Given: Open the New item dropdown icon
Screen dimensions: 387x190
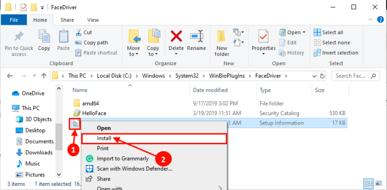Looking at the screenshot, I should click(238, 32).
